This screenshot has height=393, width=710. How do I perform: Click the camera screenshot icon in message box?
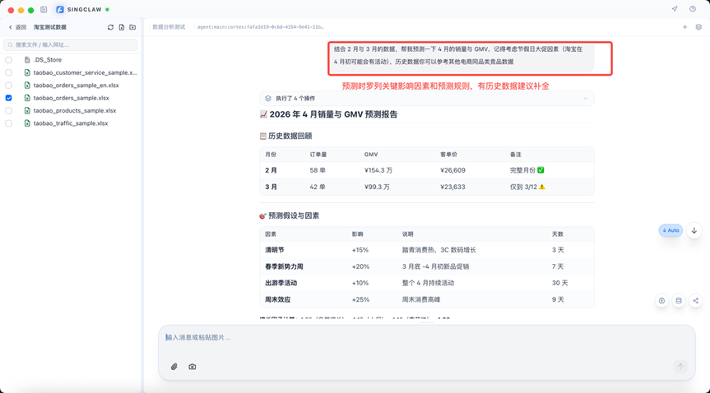193,367
